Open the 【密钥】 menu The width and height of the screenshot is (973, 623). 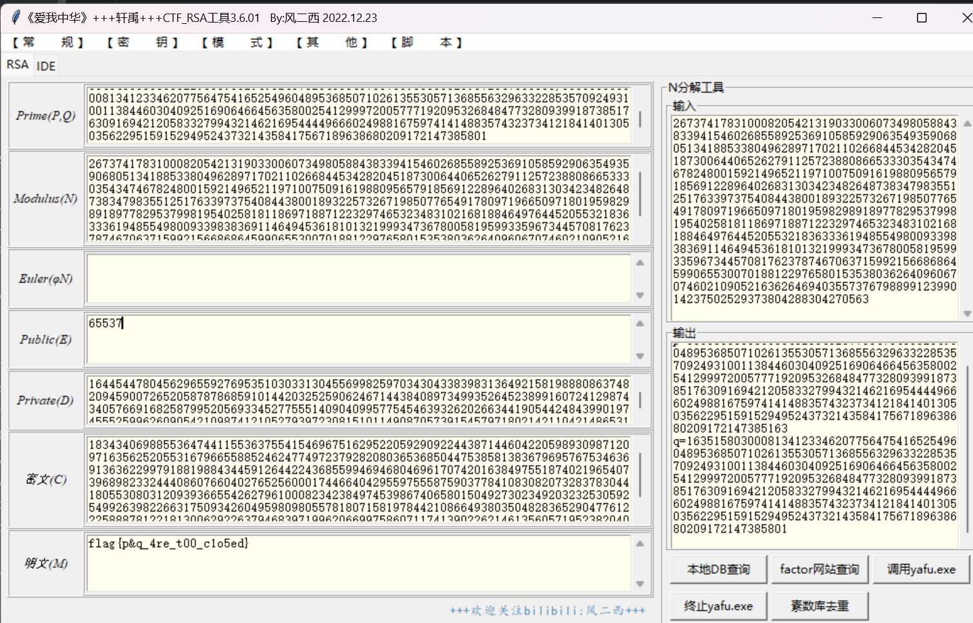click(x=143, y=42)
